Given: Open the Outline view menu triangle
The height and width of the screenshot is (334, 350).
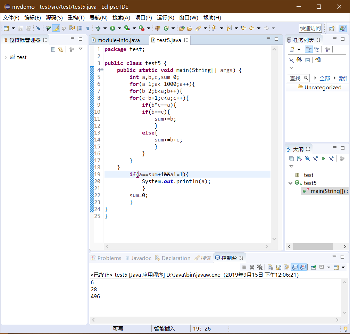Looking at the screenshot, I should (291, 166).
